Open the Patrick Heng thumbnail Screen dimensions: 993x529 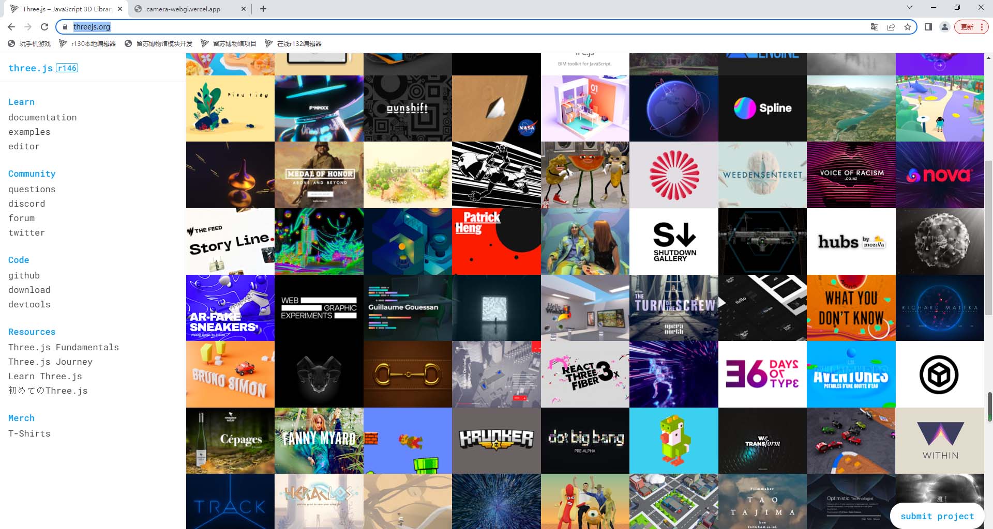click(496, 241)
